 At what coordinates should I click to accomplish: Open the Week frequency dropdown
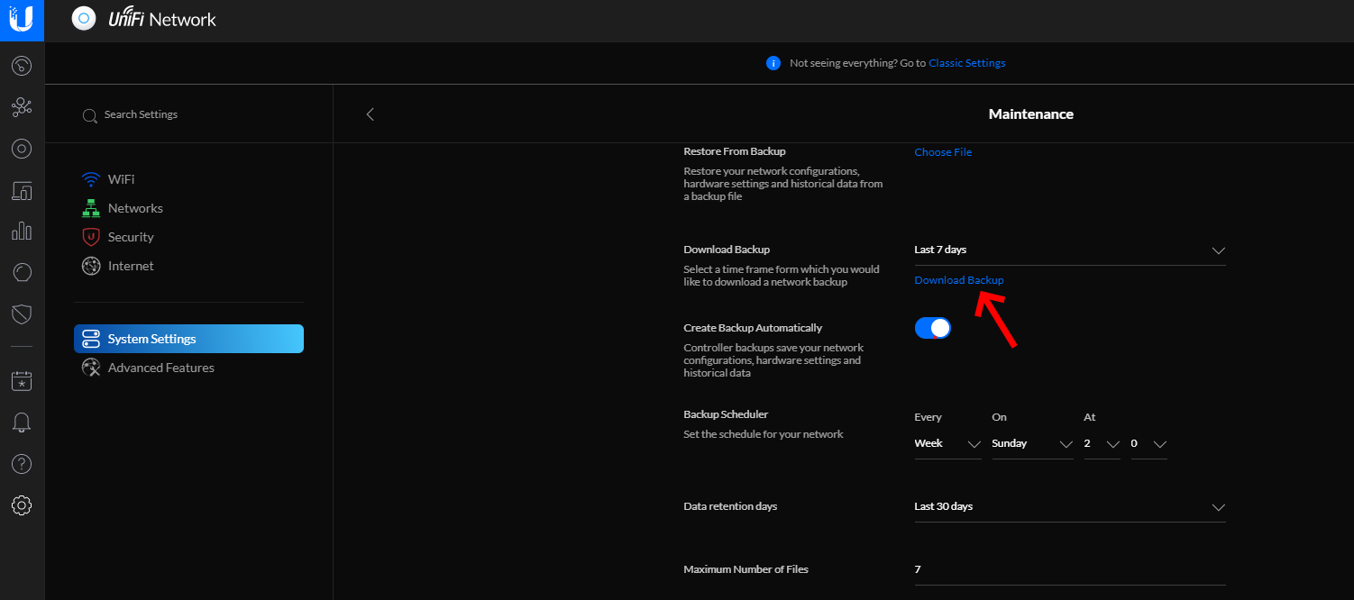(x=947, y=444)
